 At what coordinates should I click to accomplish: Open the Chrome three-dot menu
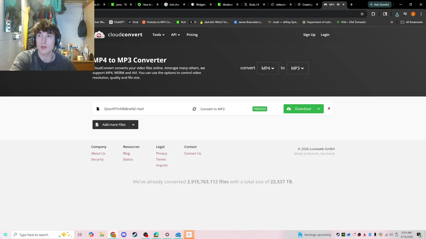pyautogui.click(x=421, y=14)
